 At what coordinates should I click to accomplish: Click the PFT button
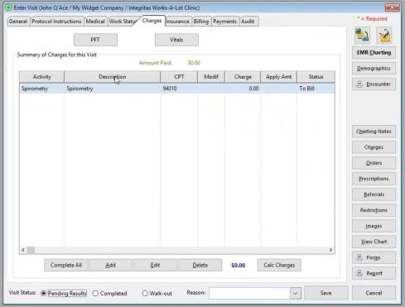point(95,40)
